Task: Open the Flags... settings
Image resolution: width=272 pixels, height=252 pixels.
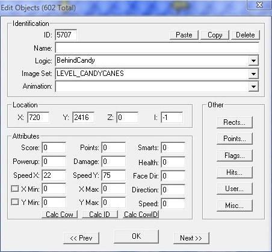Action: point(234,156)
